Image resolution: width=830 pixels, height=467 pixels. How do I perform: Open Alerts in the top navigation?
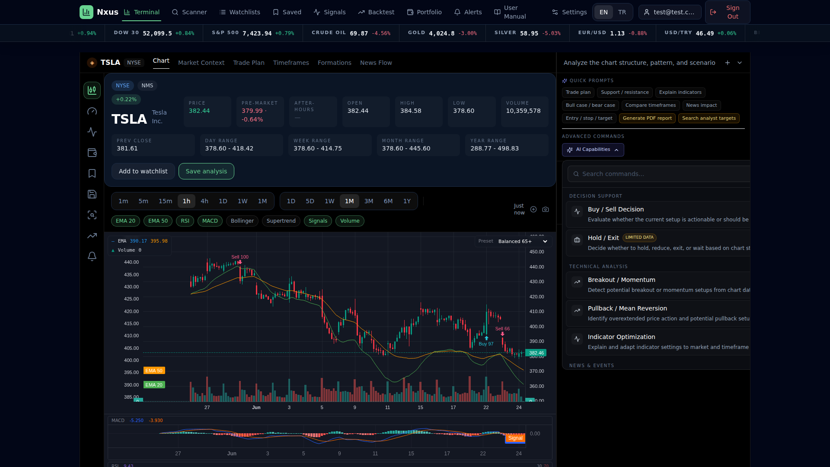point(468,12)
